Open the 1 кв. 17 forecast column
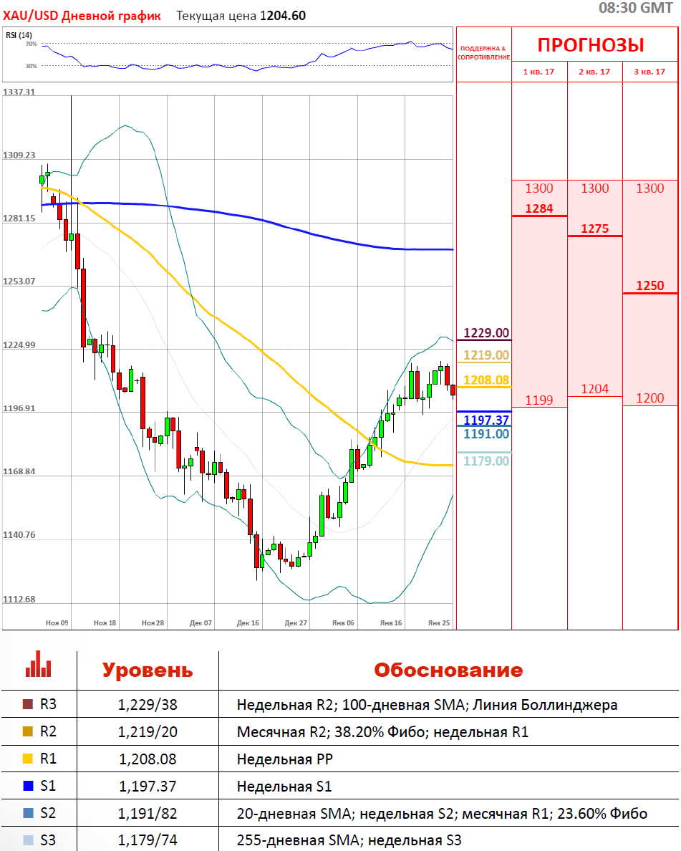 point(539,72)
